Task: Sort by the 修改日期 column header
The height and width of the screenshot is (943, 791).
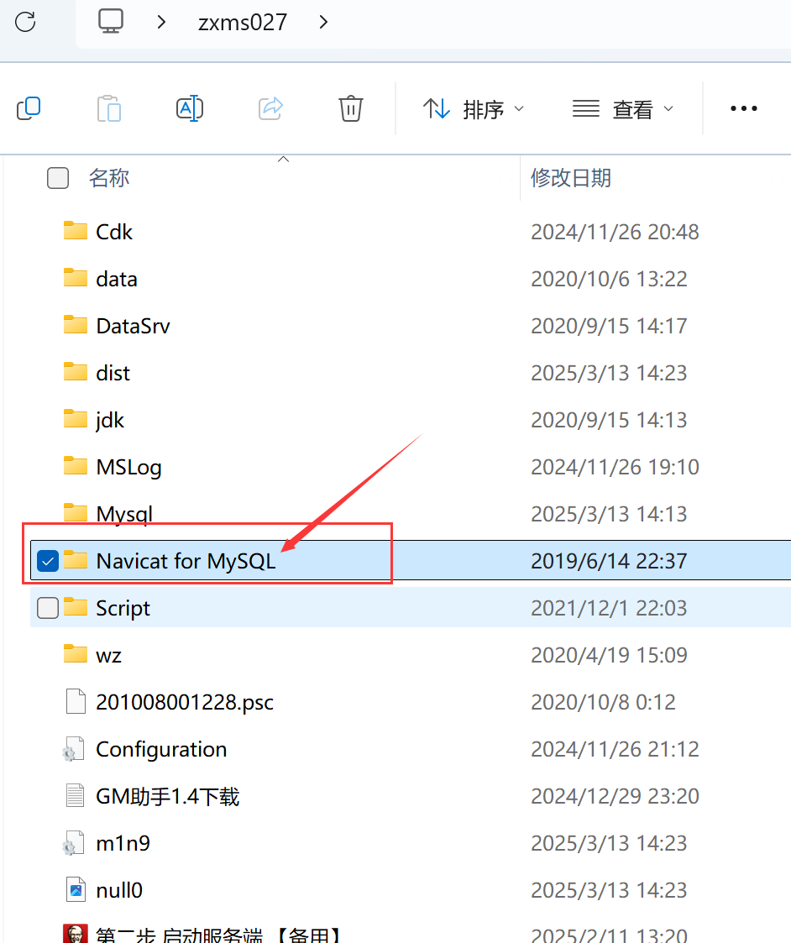Action: [x=571, y=178]
